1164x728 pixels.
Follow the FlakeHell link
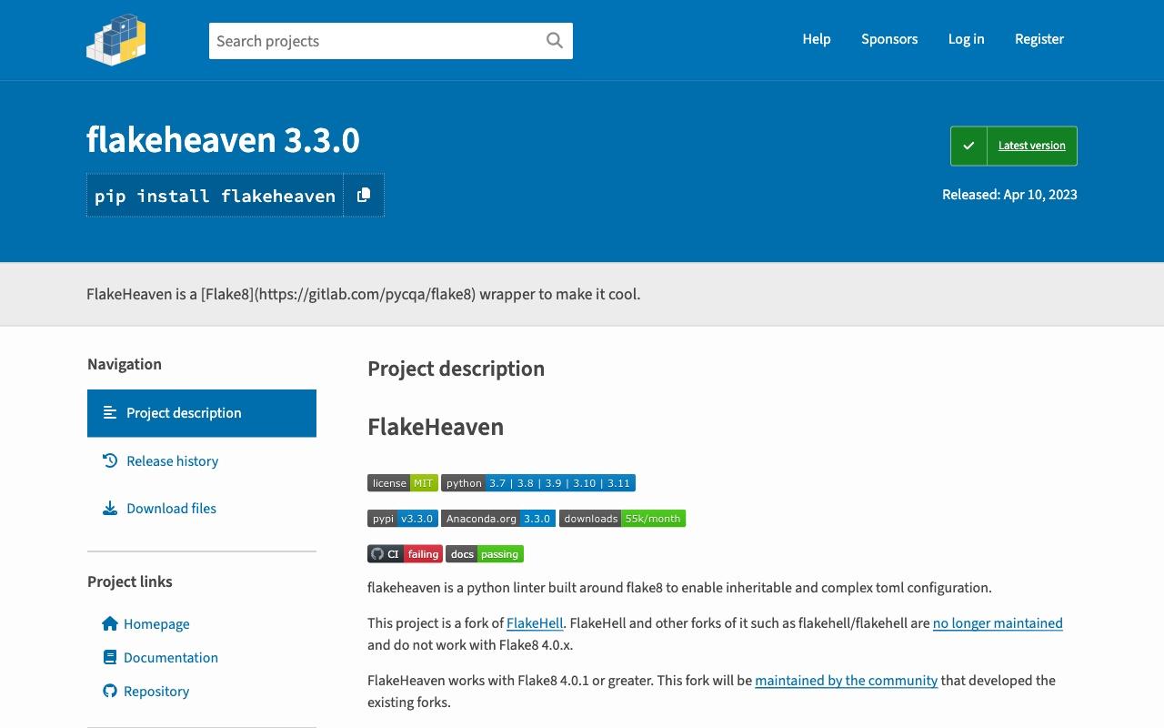pyautogui.click(x=535, y=623)
